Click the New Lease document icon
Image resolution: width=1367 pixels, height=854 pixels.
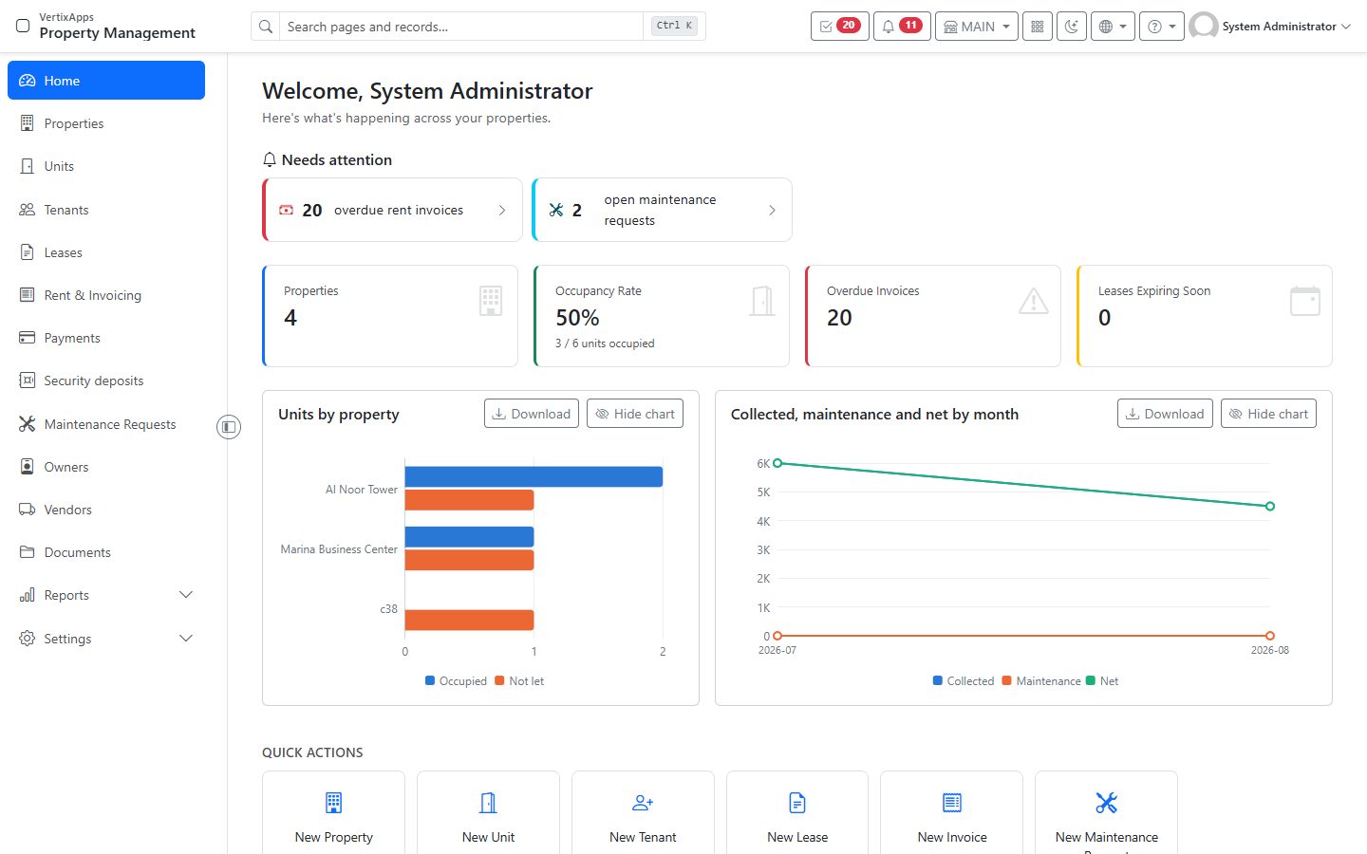pyautogui.click(x=797, y=803)
